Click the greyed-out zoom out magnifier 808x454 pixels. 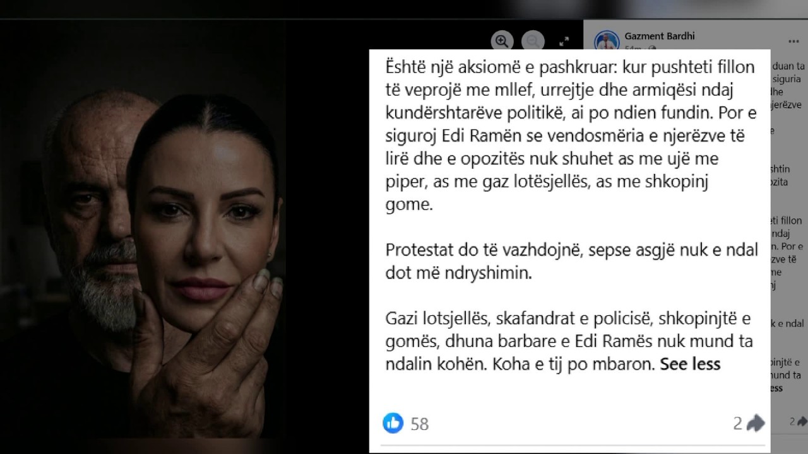point(533,42)
